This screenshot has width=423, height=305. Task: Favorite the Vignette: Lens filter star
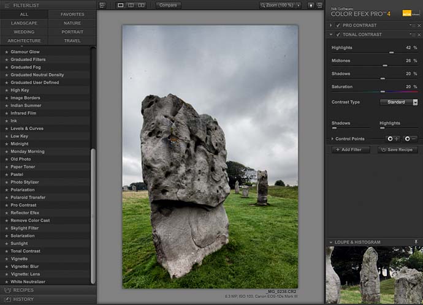point(7,274)
